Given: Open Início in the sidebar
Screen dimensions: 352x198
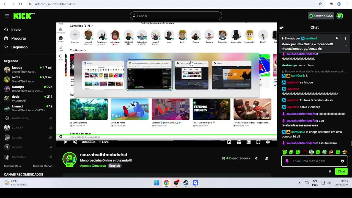Looking at the screenshot, I should click(16, 29).
